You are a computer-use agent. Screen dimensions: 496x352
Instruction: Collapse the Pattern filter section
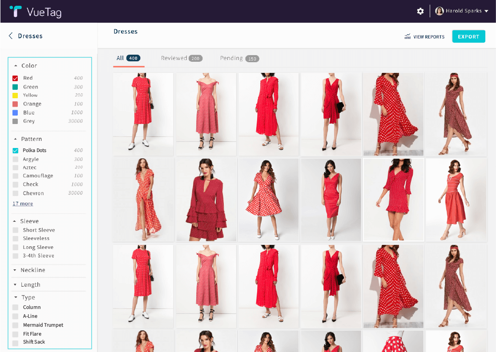[x=15, y=139]
